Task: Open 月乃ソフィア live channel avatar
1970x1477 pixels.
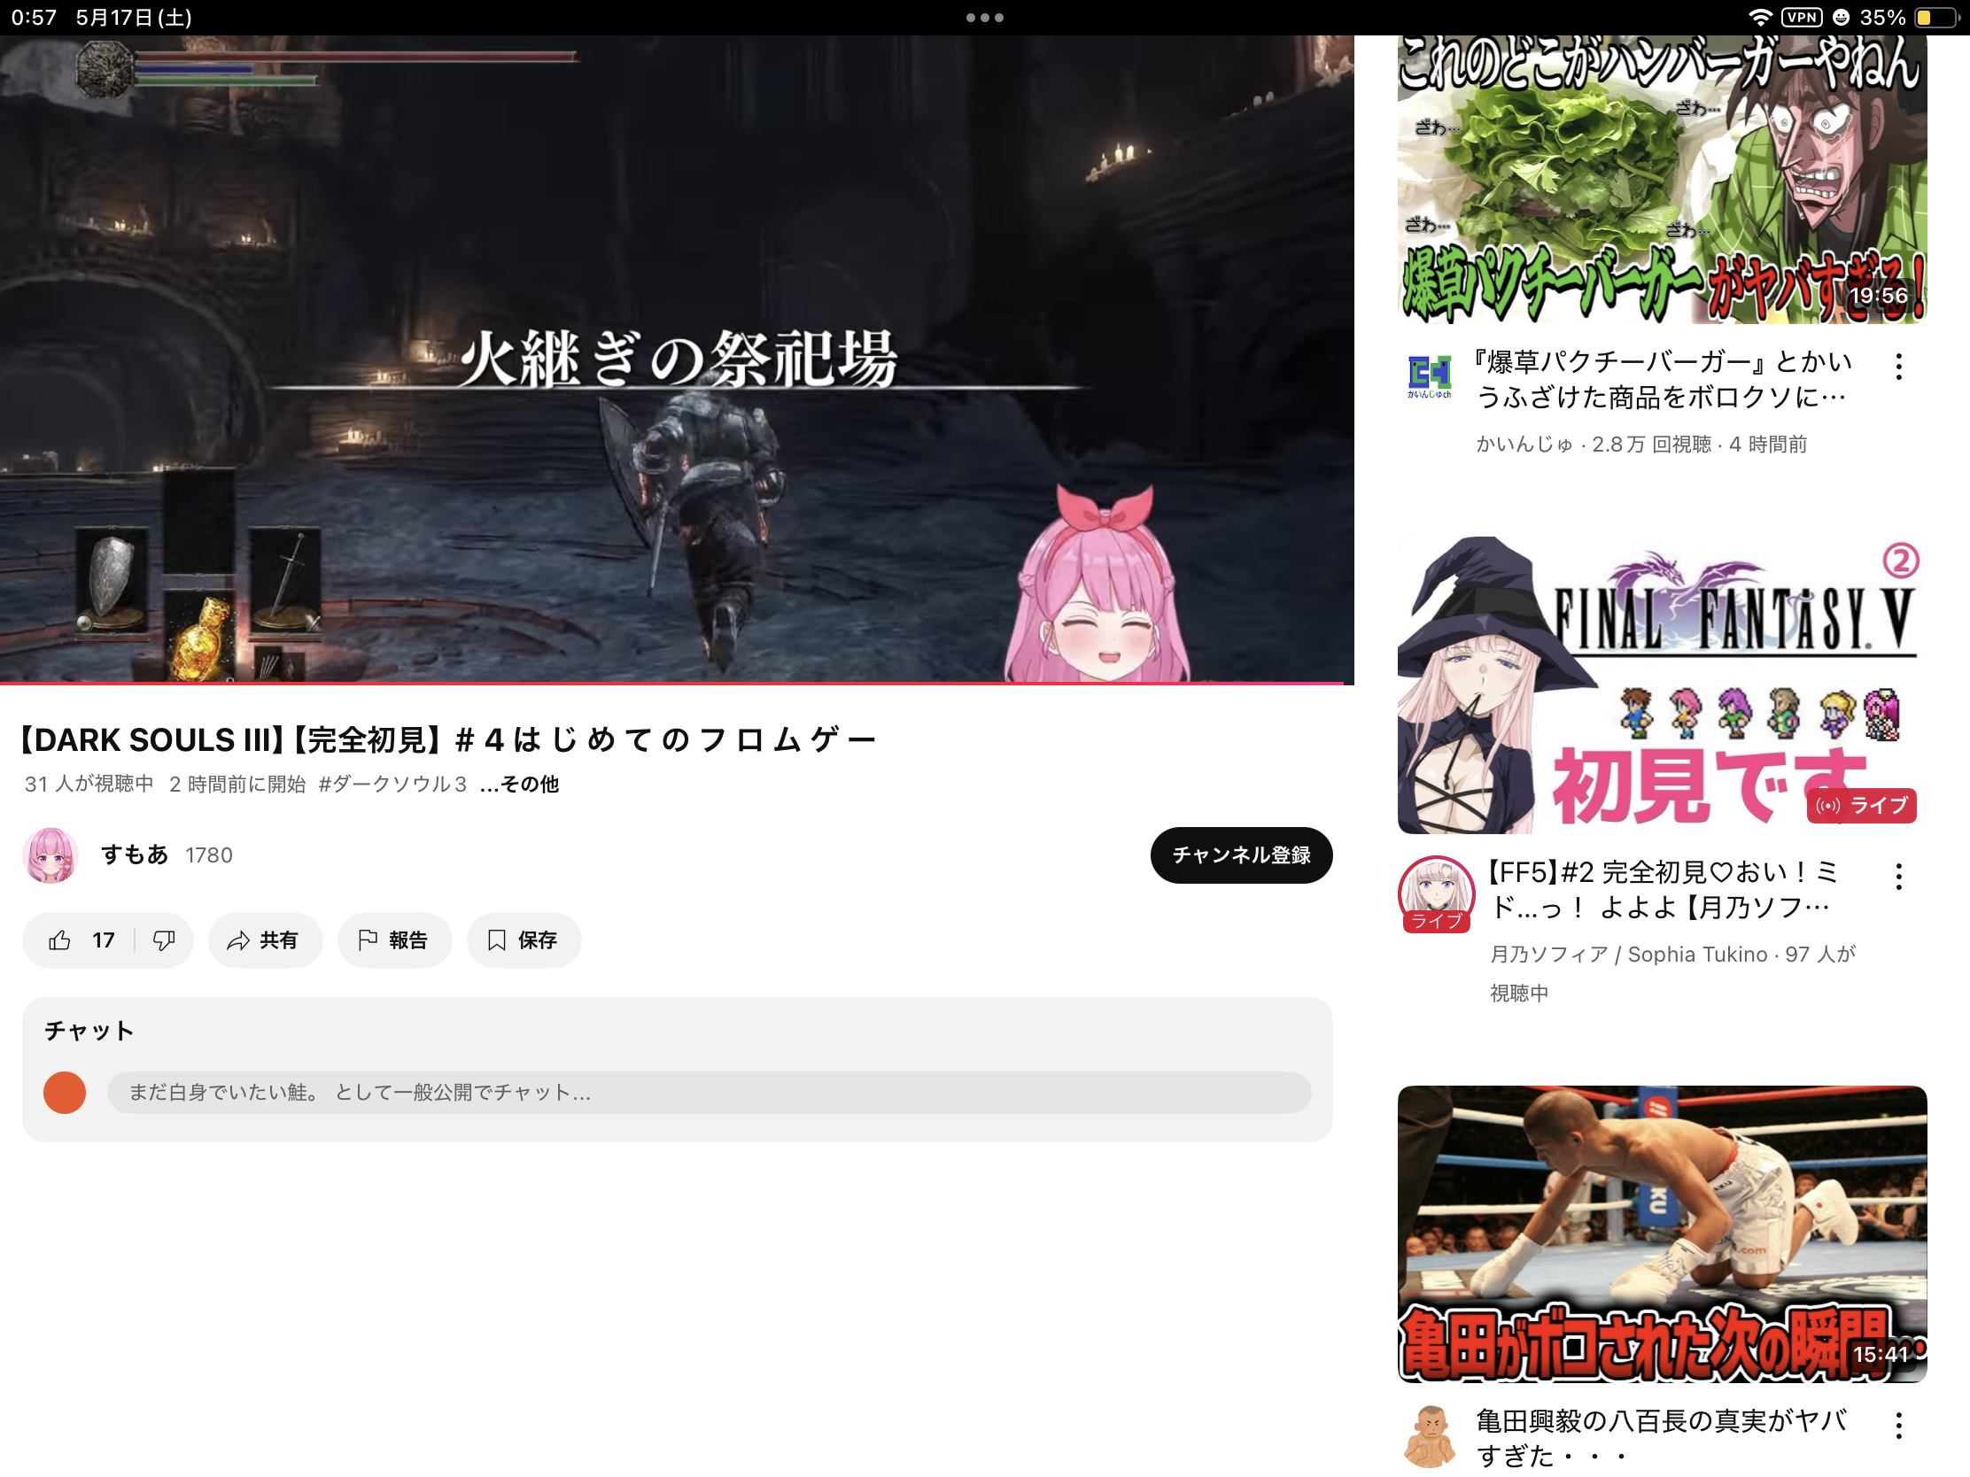Action: [x=1436, y=893]
